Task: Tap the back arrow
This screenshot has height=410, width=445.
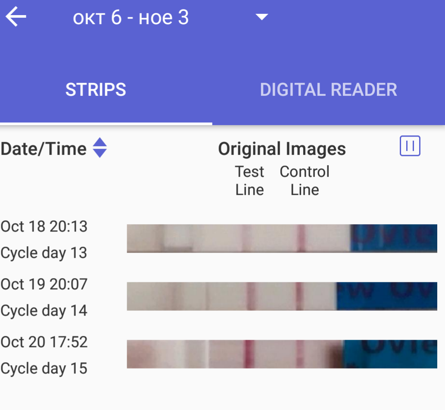Action: pyautogui.click(x=16, y=18)
